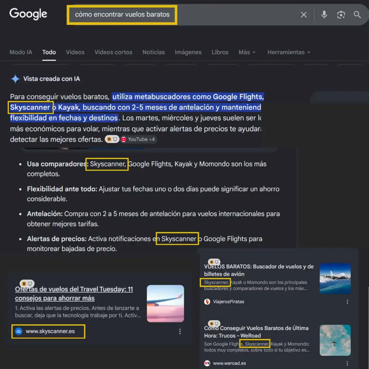Click the ViajerosPiratas favicon
369x369 pixels.
coord(207,302)
